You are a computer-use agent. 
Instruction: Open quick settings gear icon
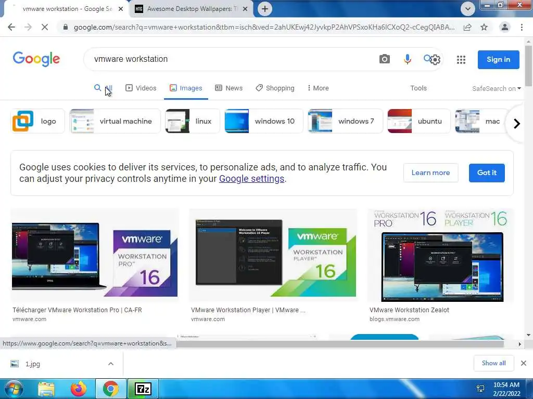[x=435, y=60]
